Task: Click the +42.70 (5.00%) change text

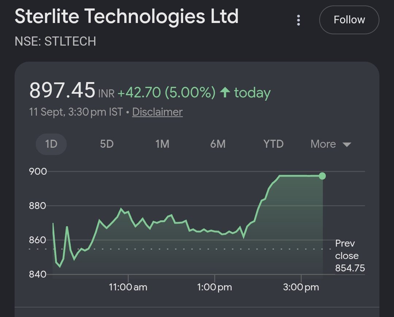Action: [167, 92]
